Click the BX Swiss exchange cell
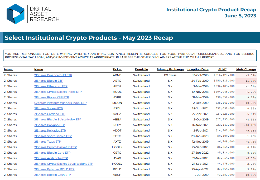Viewport: 260px width, 180px height. point(170,75)
